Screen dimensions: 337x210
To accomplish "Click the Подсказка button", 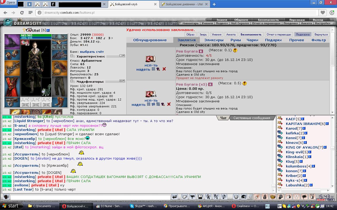I will pos(303,34).
